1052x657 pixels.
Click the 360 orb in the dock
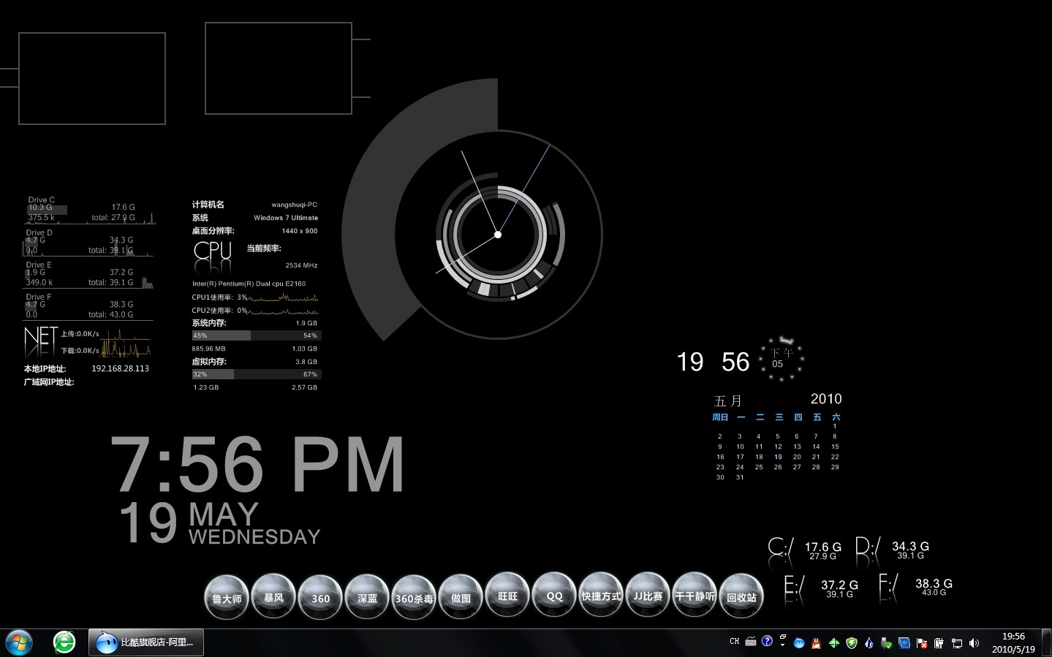320,596
